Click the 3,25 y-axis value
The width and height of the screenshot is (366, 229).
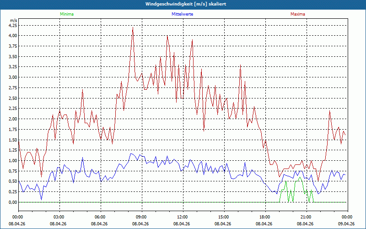coord(13,67)
